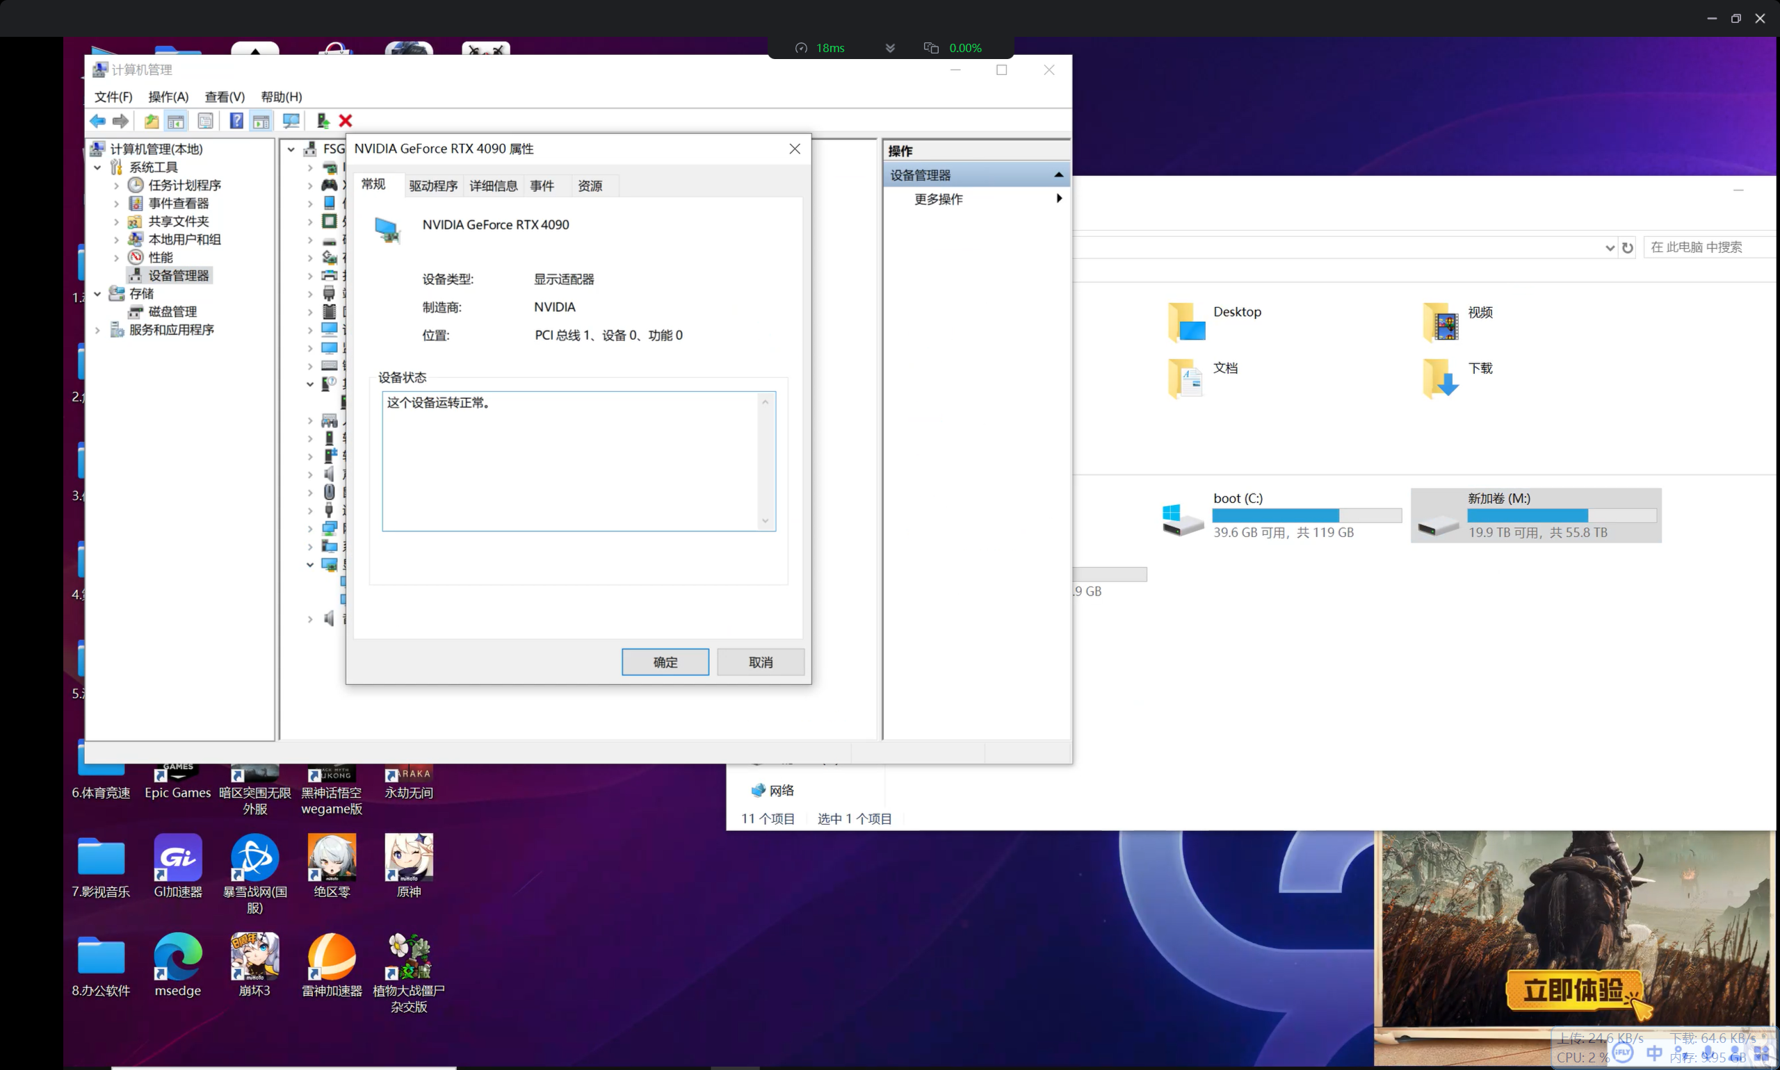Image resolution: width=1780 pixels, height=1070 pixels.
Task: Select 磁盘管理 in the console tree
Action: click(172, 311)
